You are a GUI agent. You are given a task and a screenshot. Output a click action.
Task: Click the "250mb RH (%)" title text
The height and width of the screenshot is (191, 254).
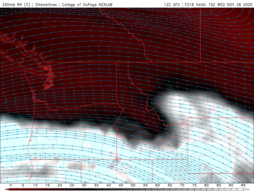(16, 4)
